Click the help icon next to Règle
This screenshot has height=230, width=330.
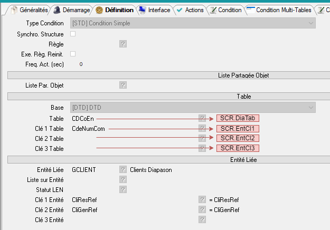(123, 44)
